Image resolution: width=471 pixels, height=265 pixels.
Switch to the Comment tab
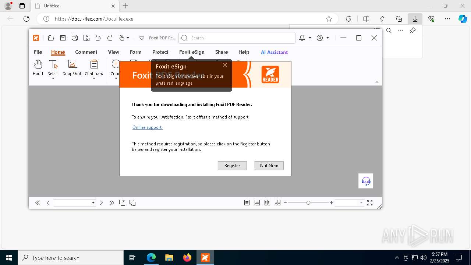(86, 52)
